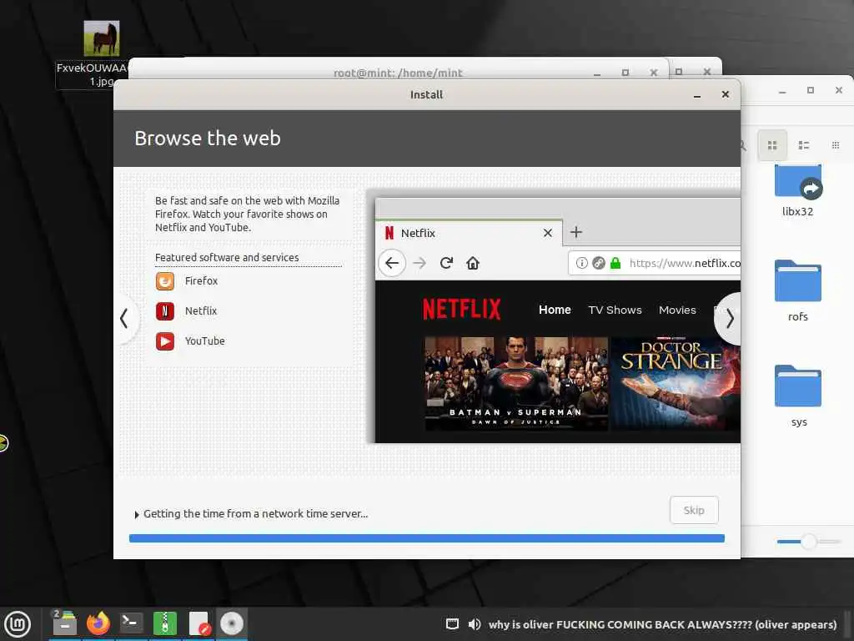854x641 pixels.
Task: Adjust the file manager zoom slider
Action: [809, 541]
